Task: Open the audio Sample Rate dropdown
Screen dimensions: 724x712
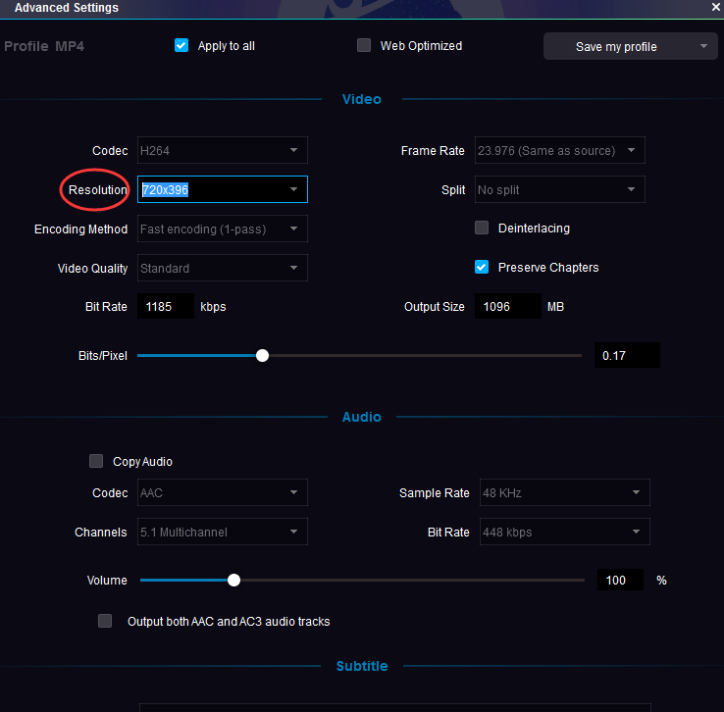Action: pyautogui.click(x=563, y=492)
